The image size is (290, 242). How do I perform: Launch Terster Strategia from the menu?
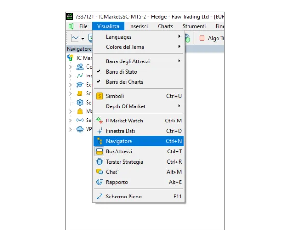(x=124, y=162)
